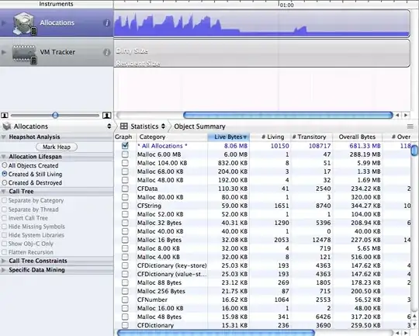Select Object Summary in the breadcrumb bar

199,126
